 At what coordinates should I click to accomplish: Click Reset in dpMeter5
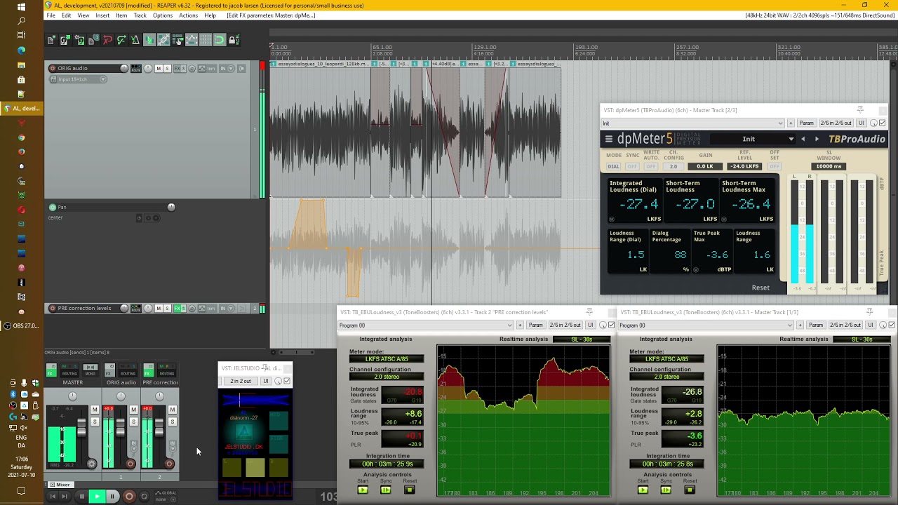(760, 288)
